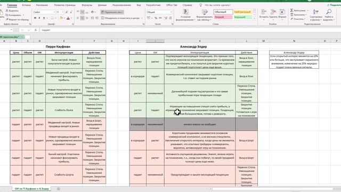Toggle Align Right horizontal alignment
This screenshot has width=341, height=192.
(x=87, y=18)
